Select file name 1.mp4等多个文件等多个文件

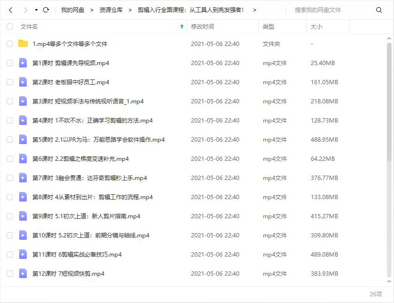pyautogui.click(x=70, y=44)
